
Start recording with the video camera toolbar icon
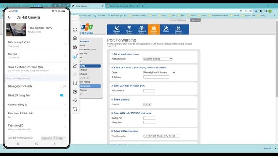(x=75, y=47)
